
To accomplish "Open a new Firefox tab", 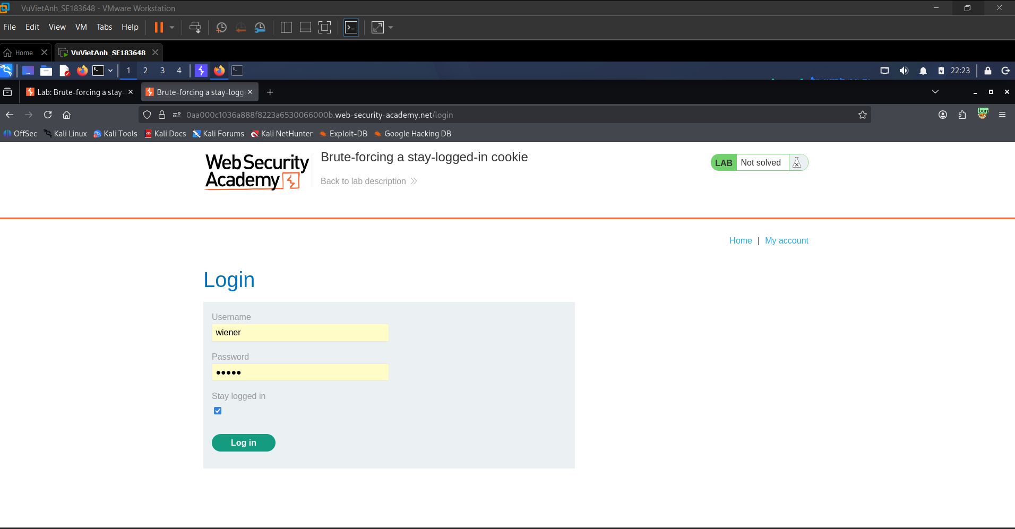I will tap(270, 92).
